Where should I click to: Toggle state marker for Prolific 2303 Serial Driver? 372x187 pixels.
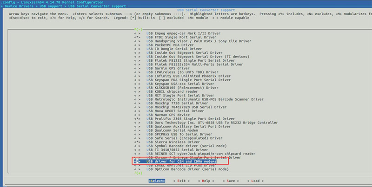pyautogui.click(x=137, y=119)
